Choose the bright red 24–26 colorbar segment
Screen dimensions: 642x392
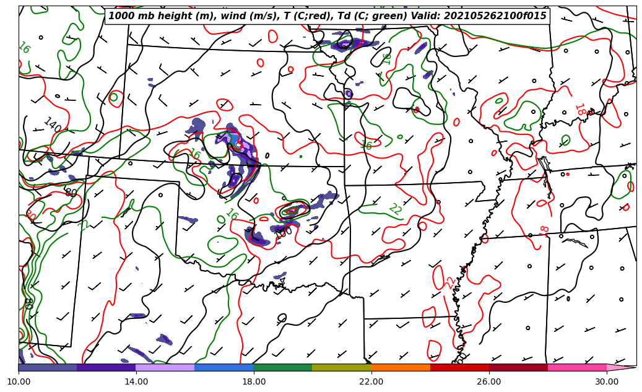(459, 367)
